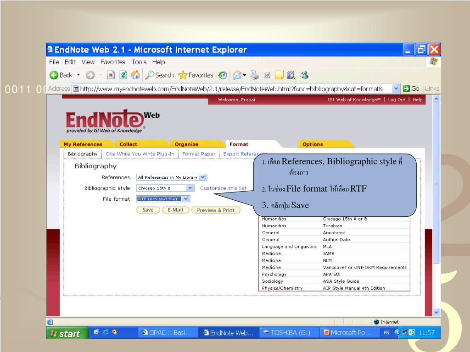Click the Turabian style entry
The image size is (470, 352).
pyautogui.click(x=332, y=225)
